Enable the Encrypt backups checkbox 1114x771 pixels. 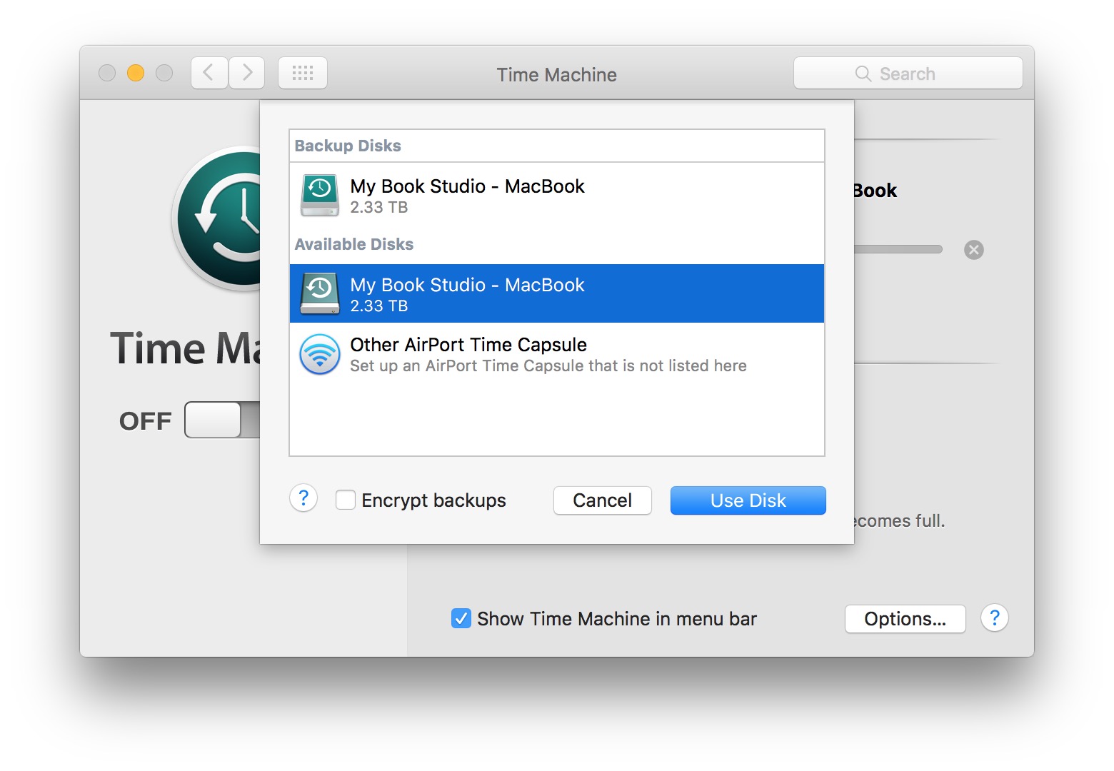346,500
